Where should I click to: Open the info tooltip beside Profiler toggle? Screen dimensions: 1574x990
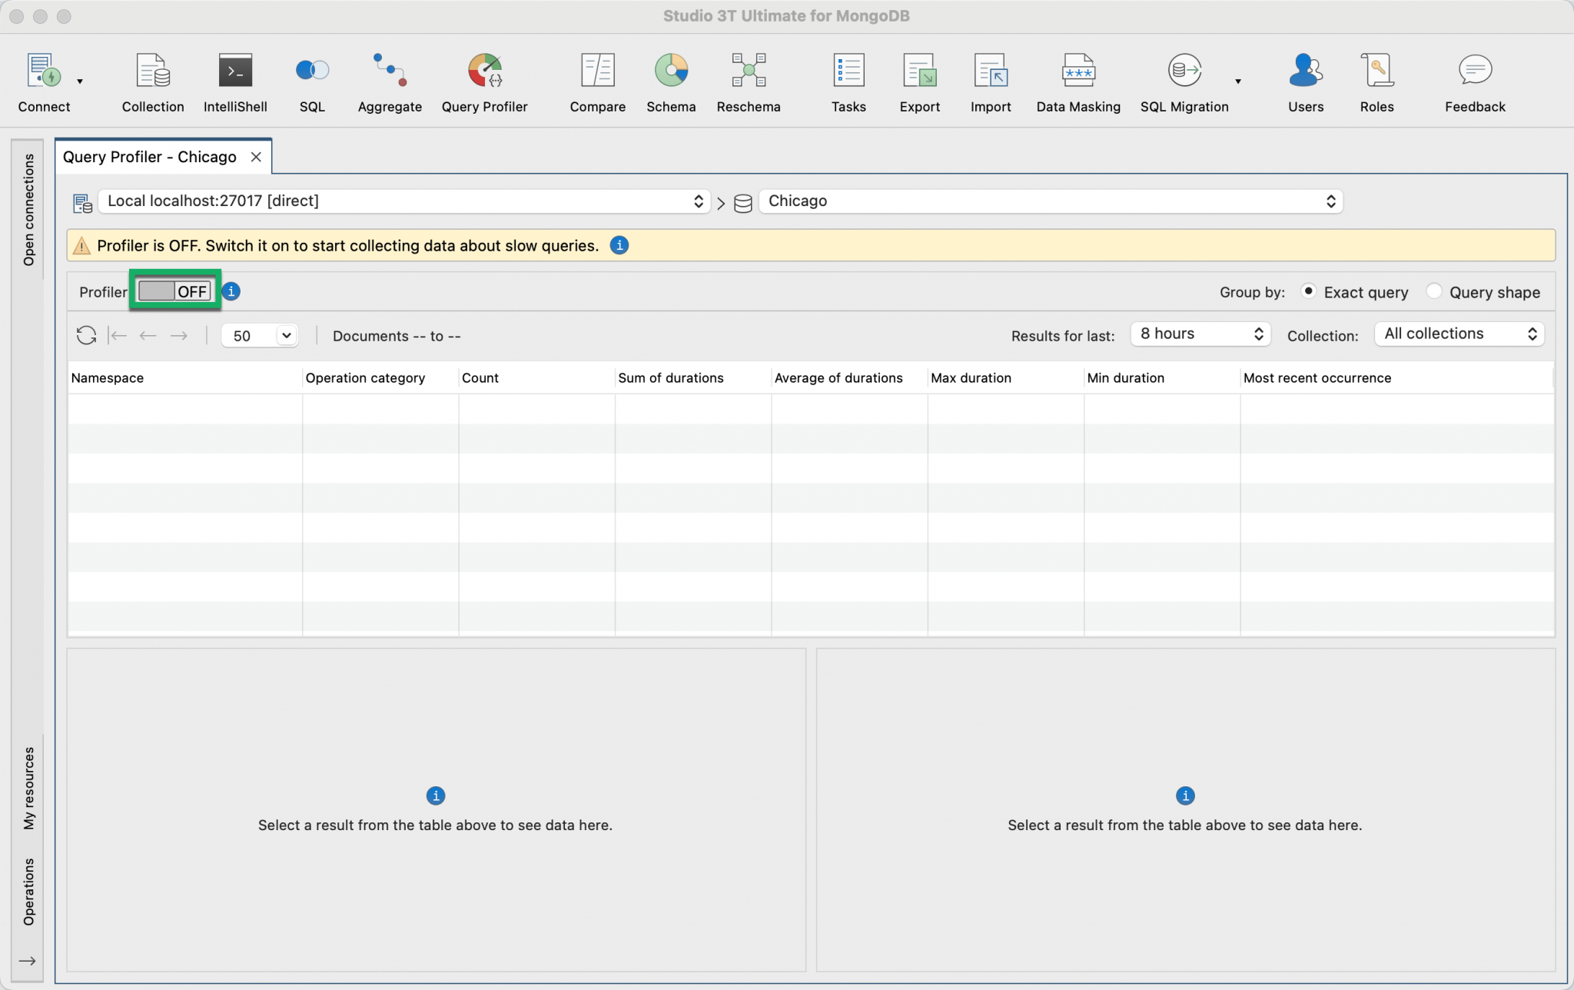(x=231, y=291)
